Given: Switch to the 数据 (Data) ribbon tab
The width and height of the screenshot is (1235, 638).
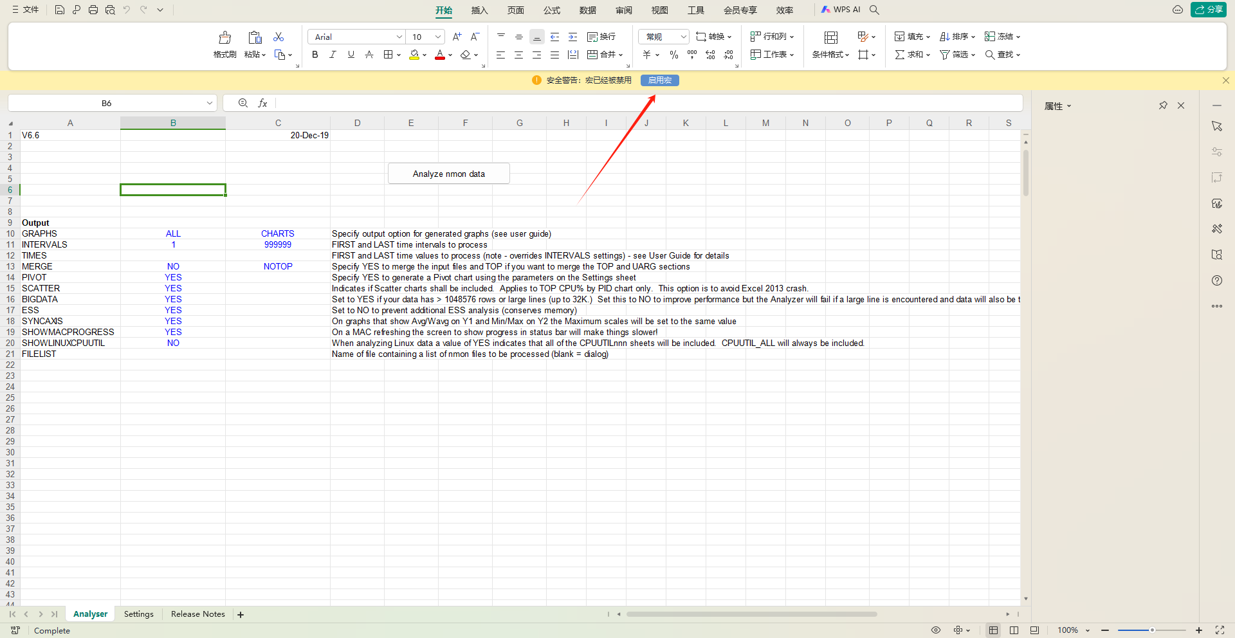Looking at the screenshot, I should pyautogui.click(x=588, y=10).
